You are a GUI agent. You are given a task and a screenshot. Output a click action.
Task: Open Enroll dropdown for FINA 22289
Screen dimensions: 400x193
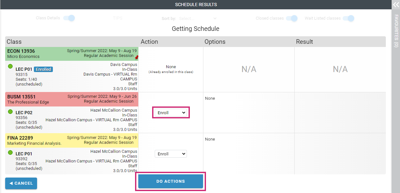tap(171, 154)
